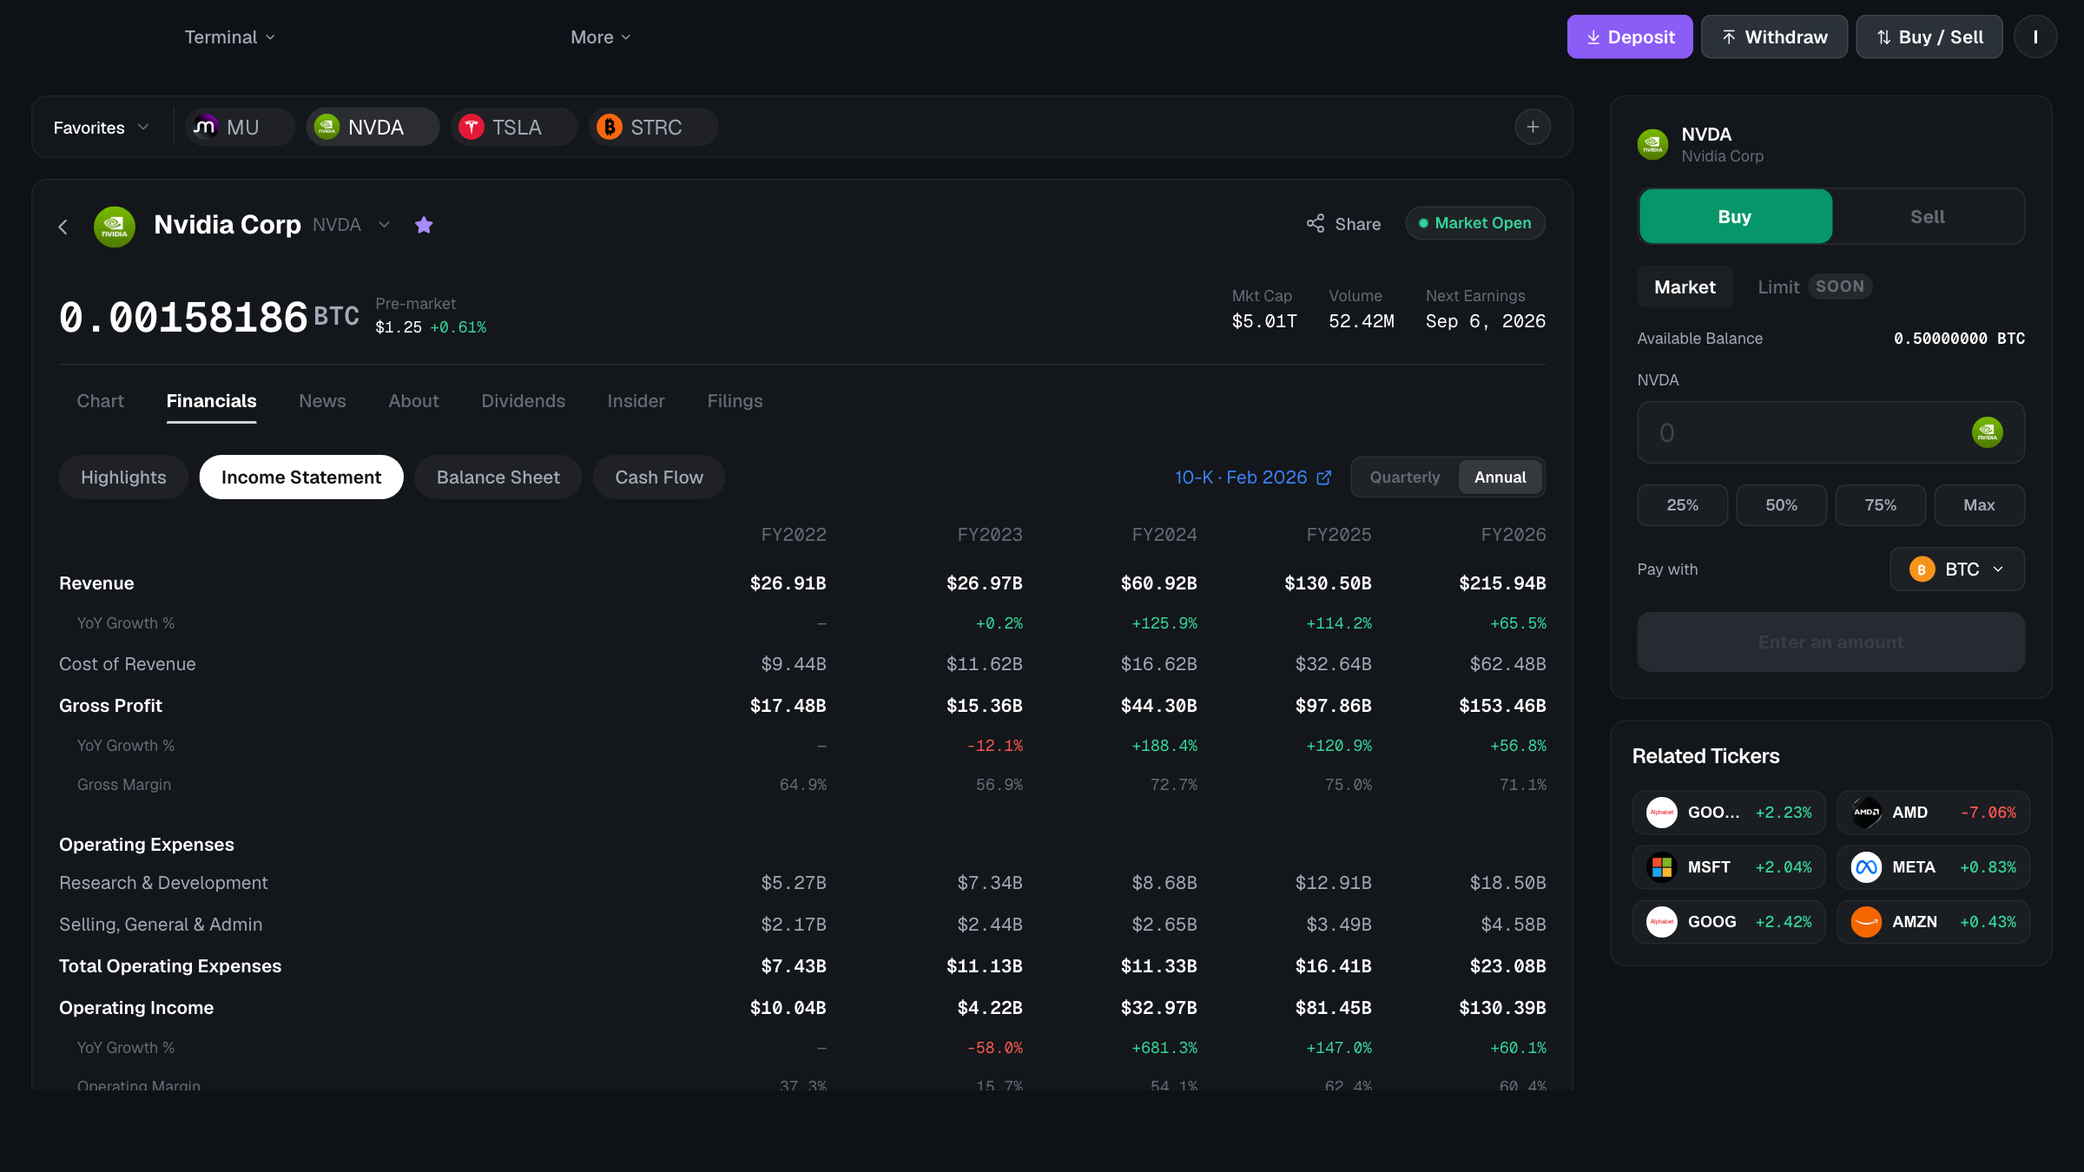Click the plus icon to add a favorite
This screenshot has height=1172, width=2084.
click(1533, 127)
